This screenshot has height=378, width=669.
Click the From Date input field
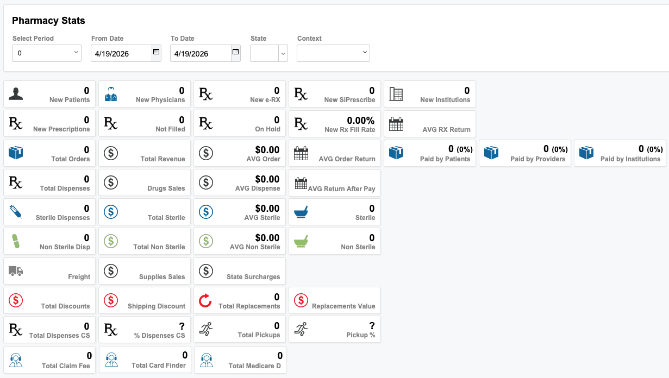click(x=121, y=53)
